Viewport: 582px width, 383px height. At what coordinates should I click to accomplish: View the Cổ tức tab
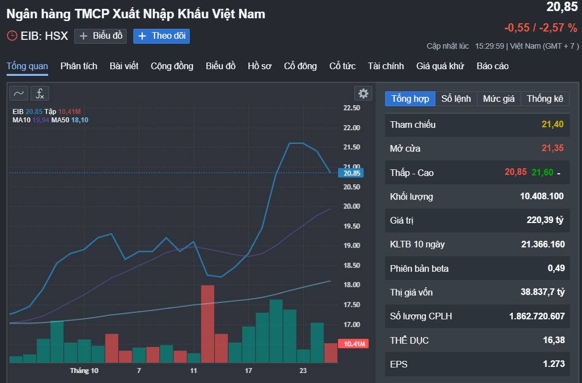(342, 66)
